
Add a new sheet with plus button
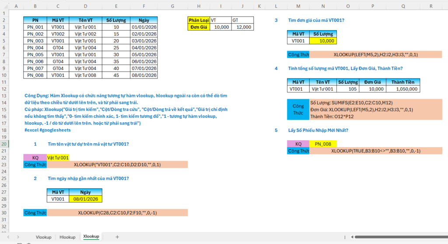click(x=117, y=237)
